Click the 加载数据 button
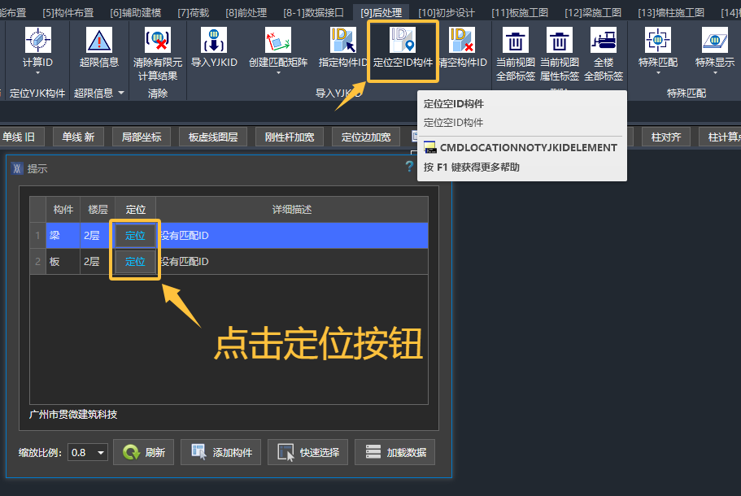This screenshot has width=741, height=496. point(395,453)
